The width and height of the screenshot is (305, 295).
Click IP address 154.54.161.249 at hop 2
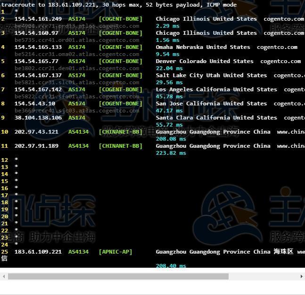point(38,19)
